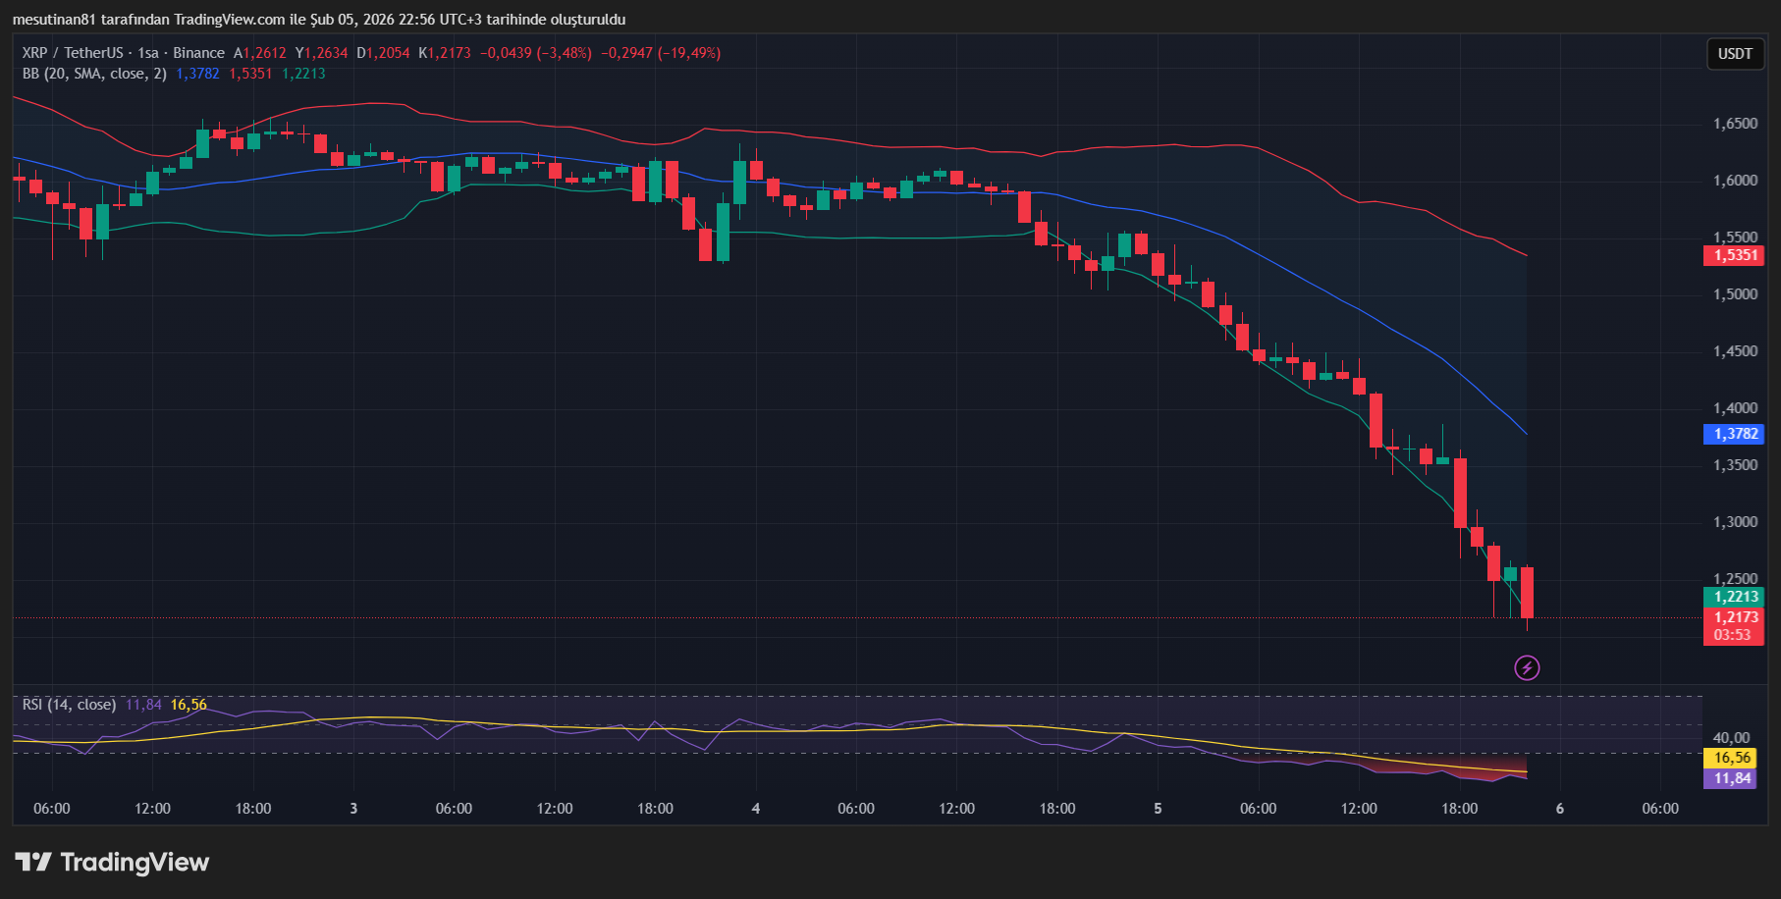
Task: Click the red 1,5351 upper band price label
Action: point(1733,254)
